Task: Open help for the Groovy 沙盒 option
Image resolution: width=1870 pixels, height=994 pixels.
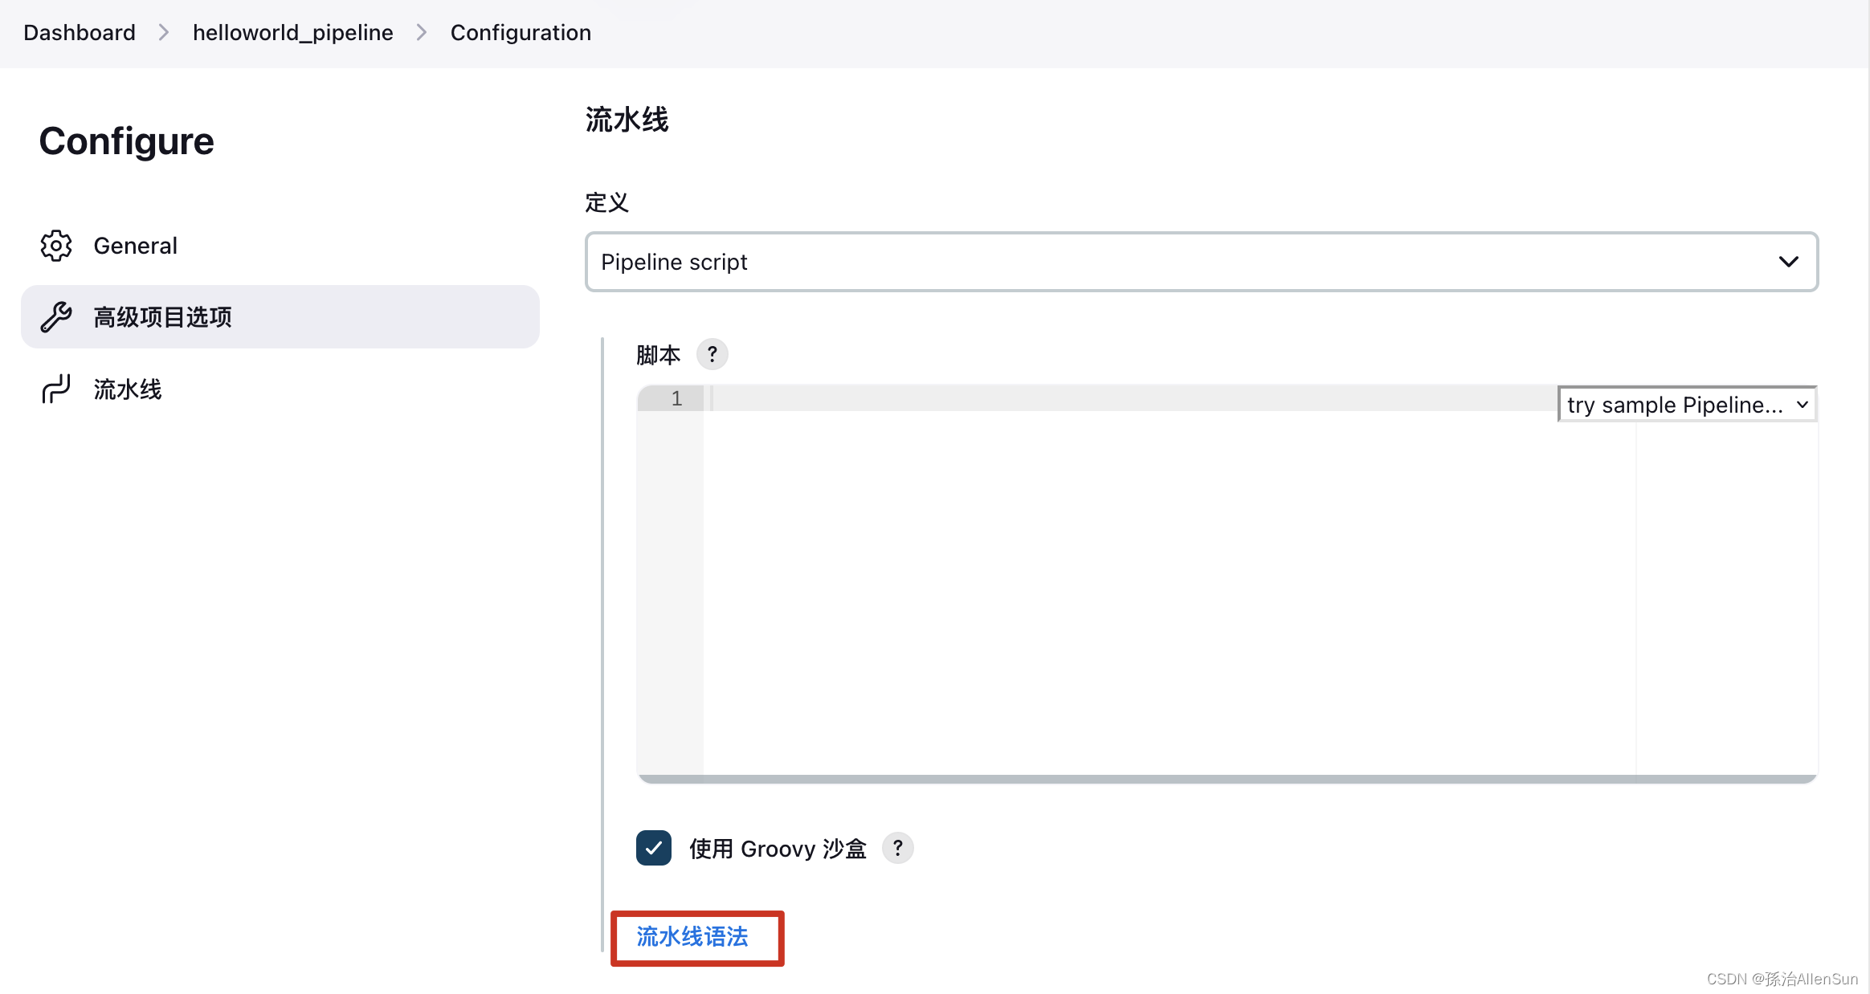Action: (897, 848)
